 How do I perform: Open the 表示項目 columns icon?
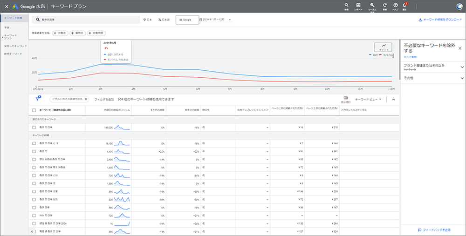point(346,98)
